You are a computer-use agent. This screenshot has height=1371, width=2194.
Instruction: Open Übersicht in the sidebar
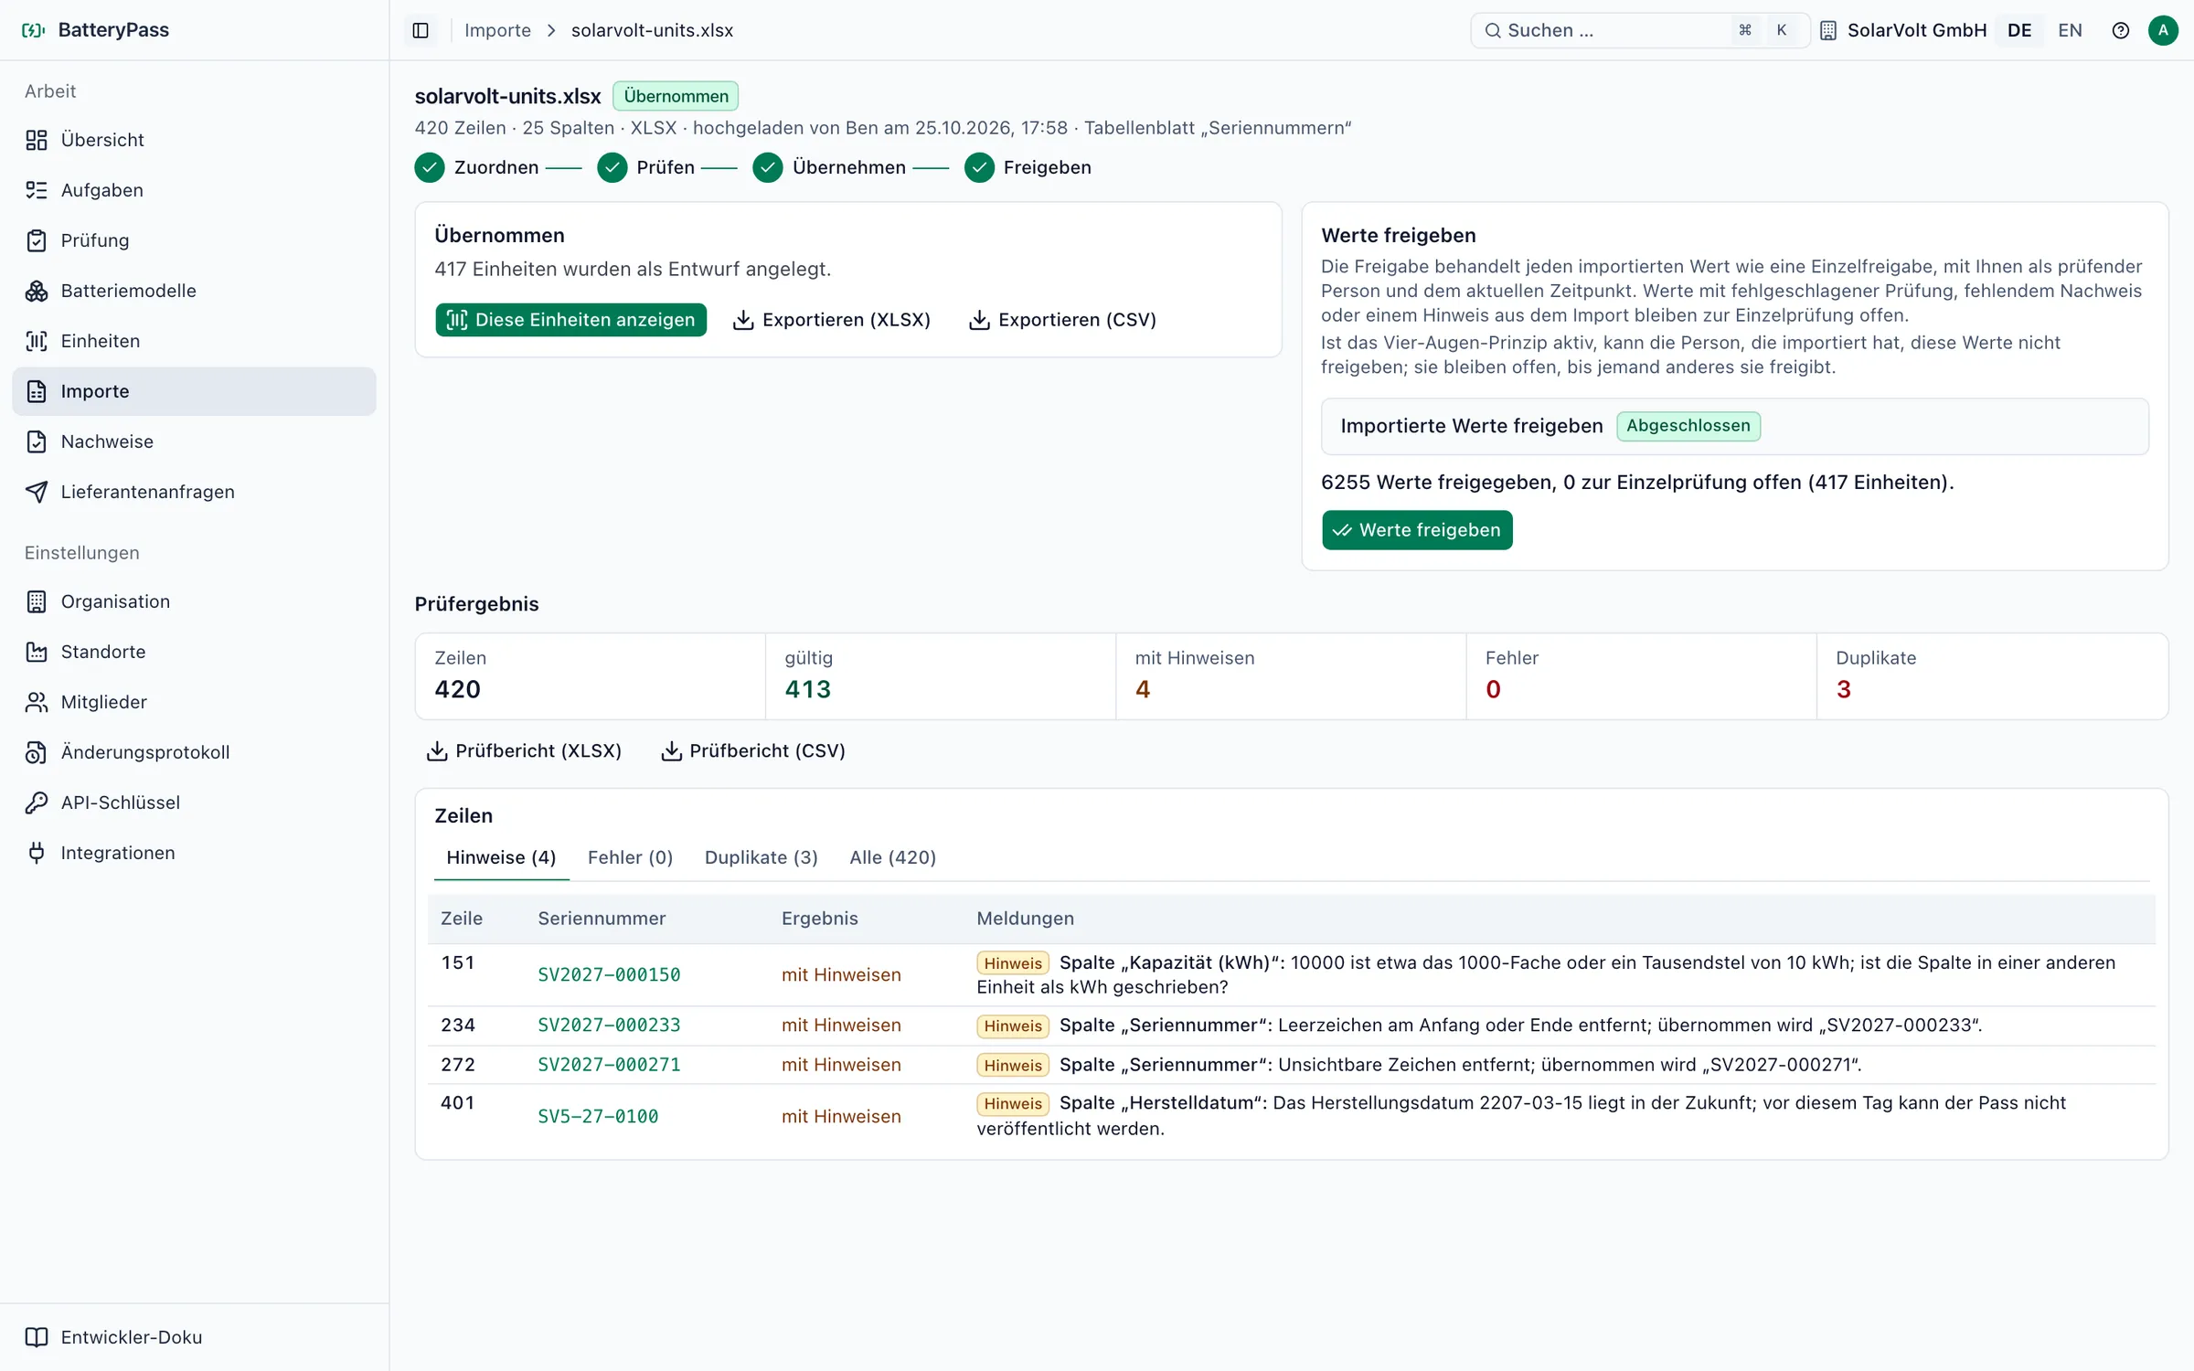(194, 140)
